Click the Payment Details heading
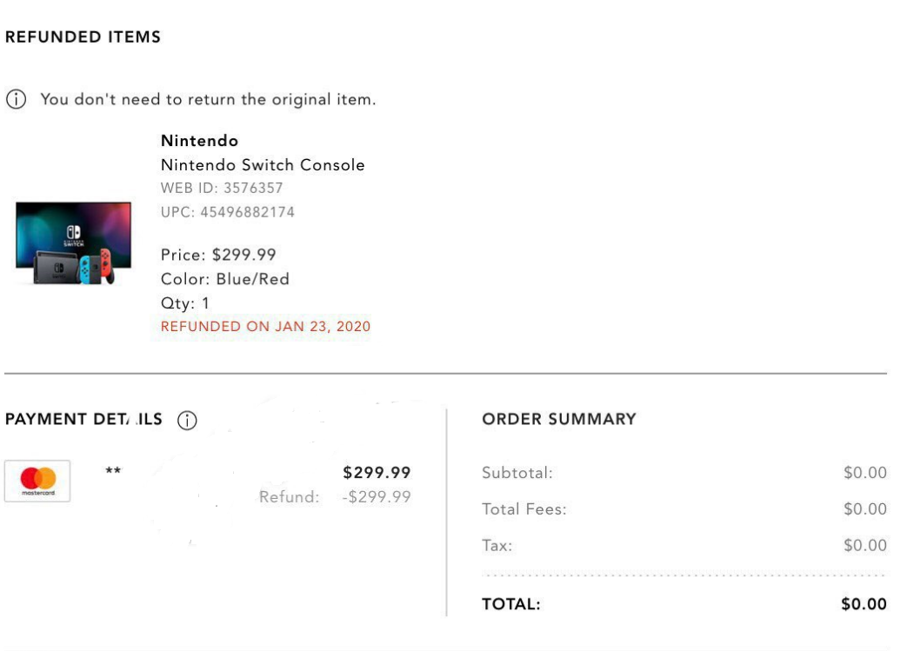This screenshot has width=900, height=651. pos(83,419)
